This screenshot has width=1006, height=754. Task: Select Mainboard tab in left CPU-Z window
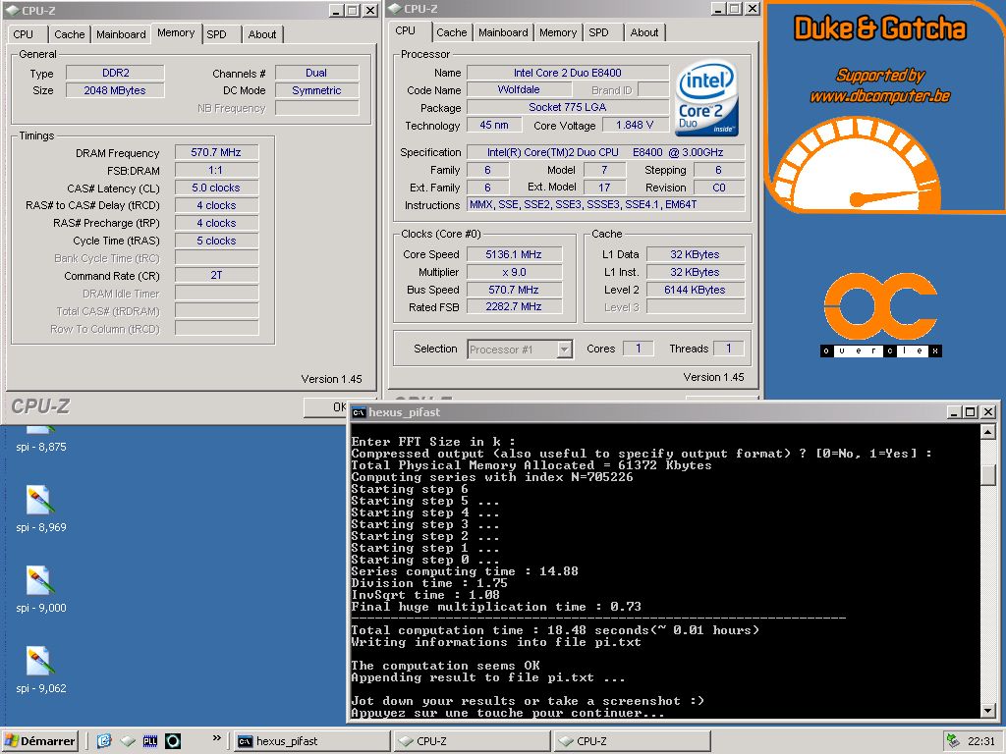pyautogui.click(x=121, y=34)
